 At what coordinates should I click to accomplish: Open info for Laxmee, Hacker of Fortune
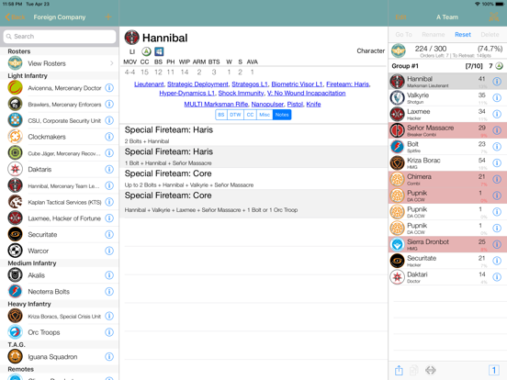point(109,218)
